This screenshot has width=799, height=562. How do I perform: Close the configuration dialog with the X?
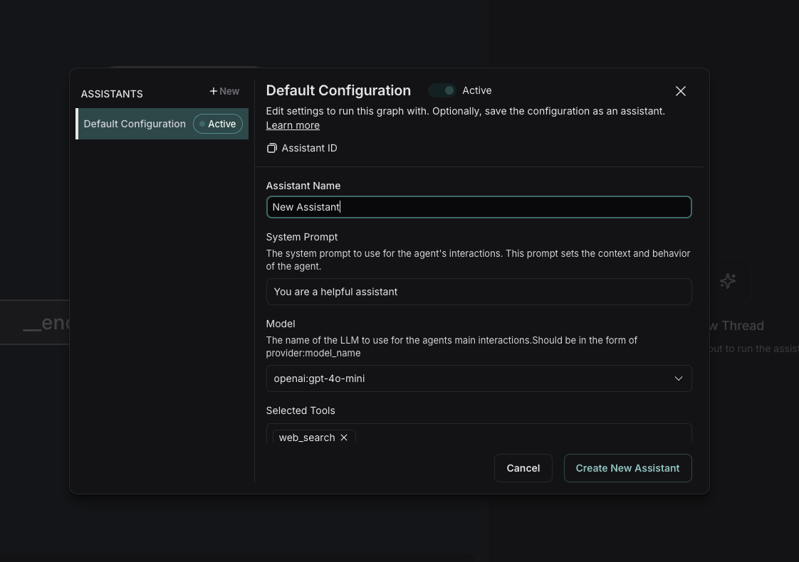click(x=681, y=91)
